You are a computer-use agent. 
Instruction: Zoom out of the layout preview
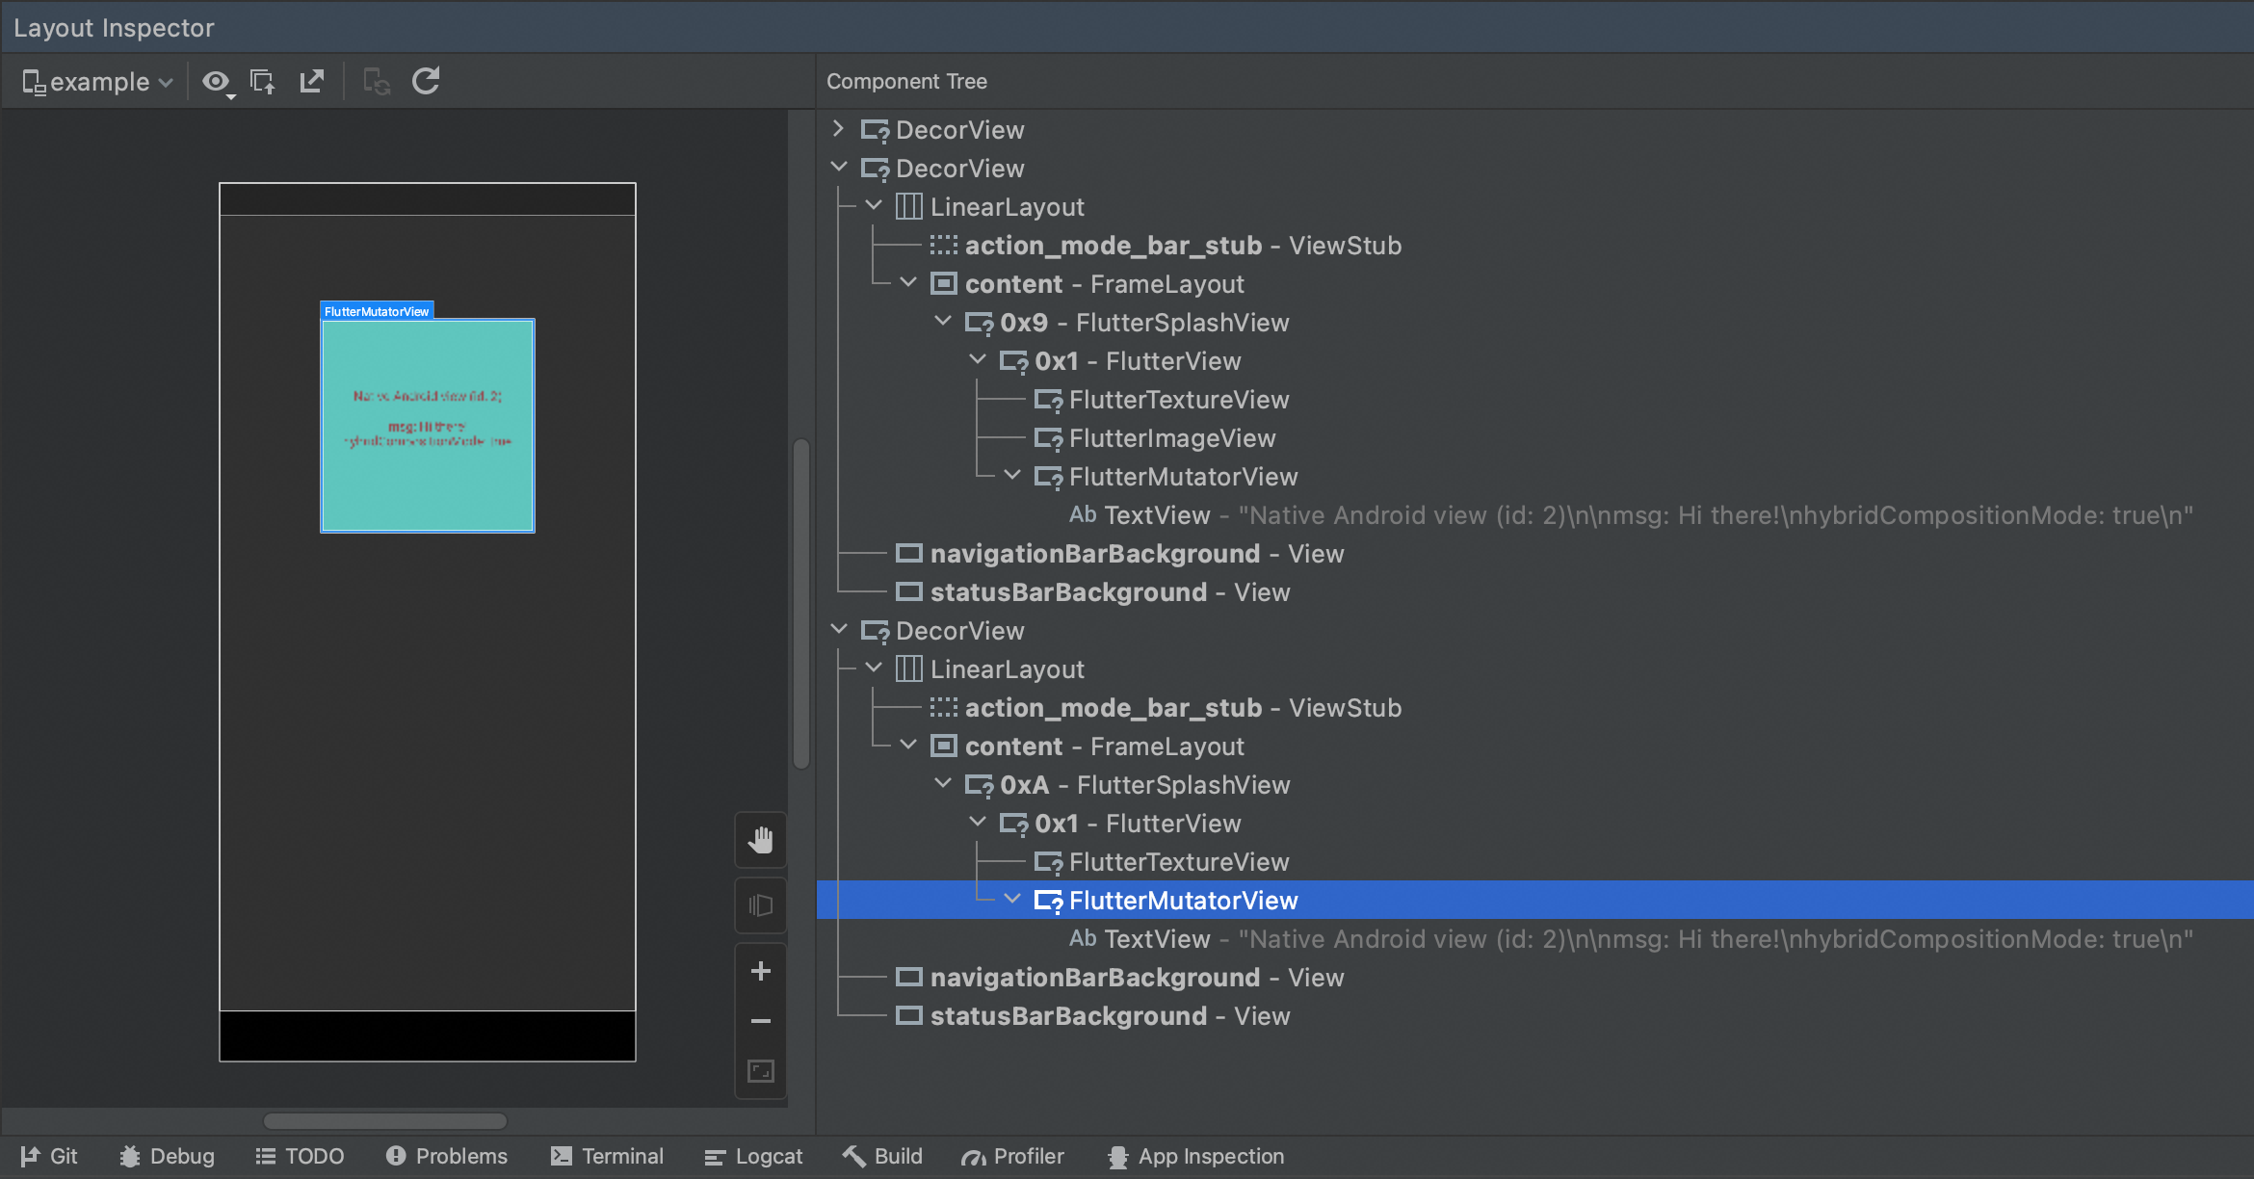click(x=760, y=1021)
